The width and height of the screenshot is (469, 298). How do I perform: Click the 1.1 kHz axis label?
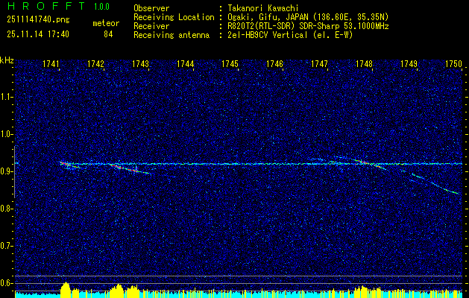[6, 97]
